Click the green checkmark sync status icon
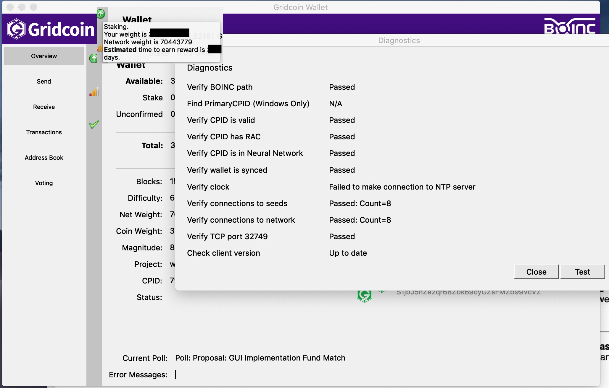 [x=94, y=125]
